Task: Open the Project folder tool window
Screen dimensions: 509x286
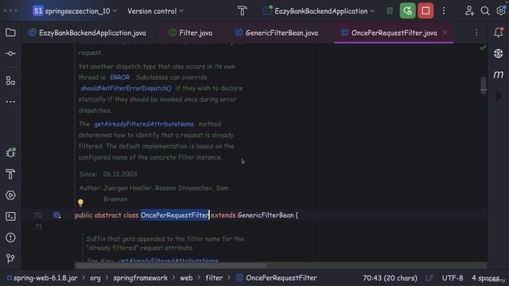Action: coord(10,33)
